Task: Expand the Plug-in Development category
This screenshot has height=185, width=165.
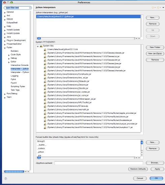Action: [5, 41]
